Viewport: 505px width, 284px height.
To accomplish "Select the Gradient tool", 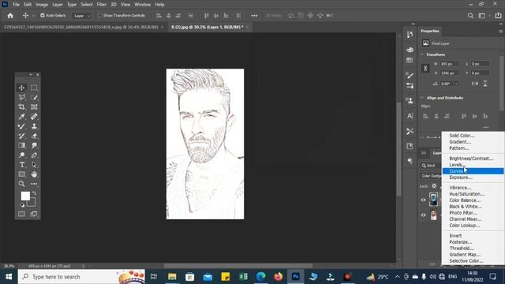I will [21, 145].
